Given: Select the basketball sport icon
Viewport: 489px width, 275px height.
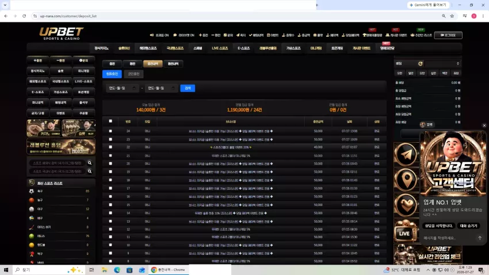Looking at the screenshot, I should point(32,200).
